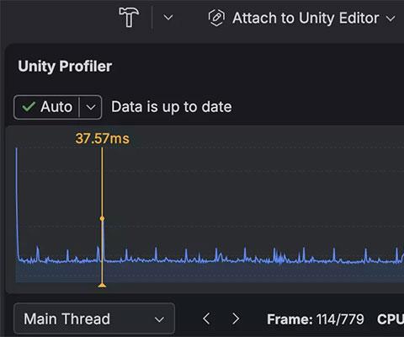Expand the chevron after Attach to Unity Editor
Image resolution: width=404 pixels, height=337 pixels.
pos(391,19)
